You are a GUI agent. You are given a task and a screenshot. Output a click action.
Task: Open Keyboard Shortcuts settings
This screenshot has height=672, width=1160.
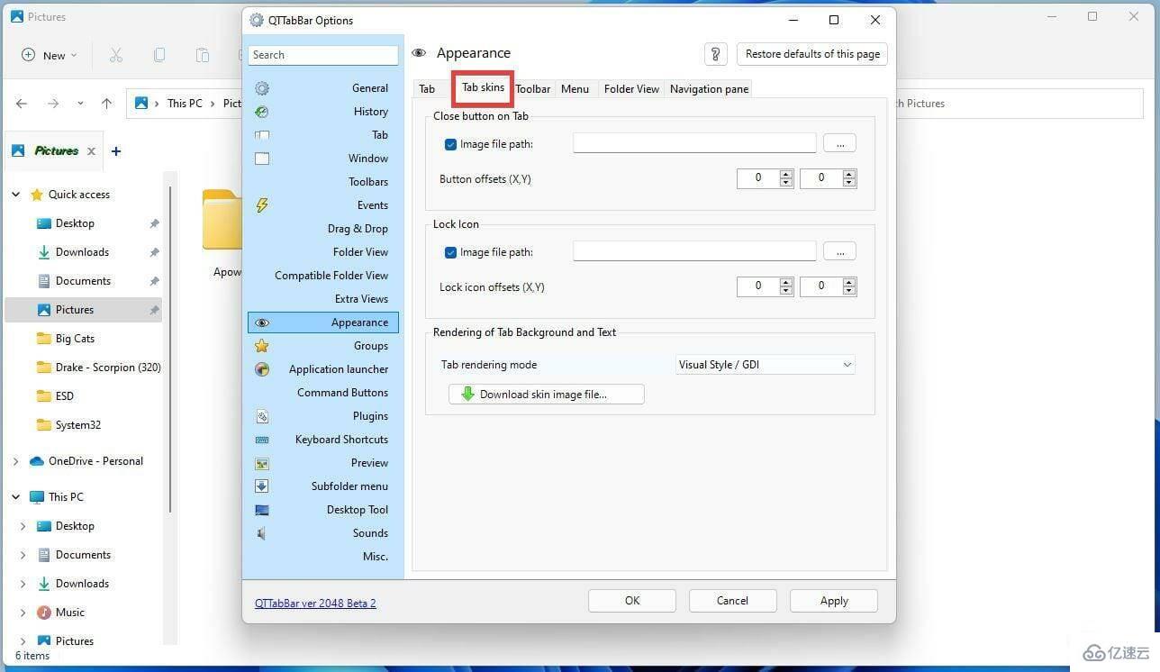click(322, 440)
